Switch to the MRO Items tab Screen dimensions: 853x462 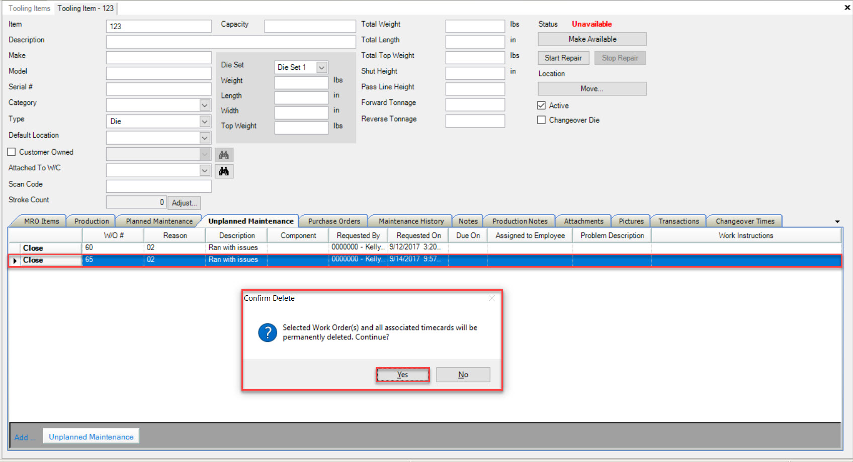[42, 221]
